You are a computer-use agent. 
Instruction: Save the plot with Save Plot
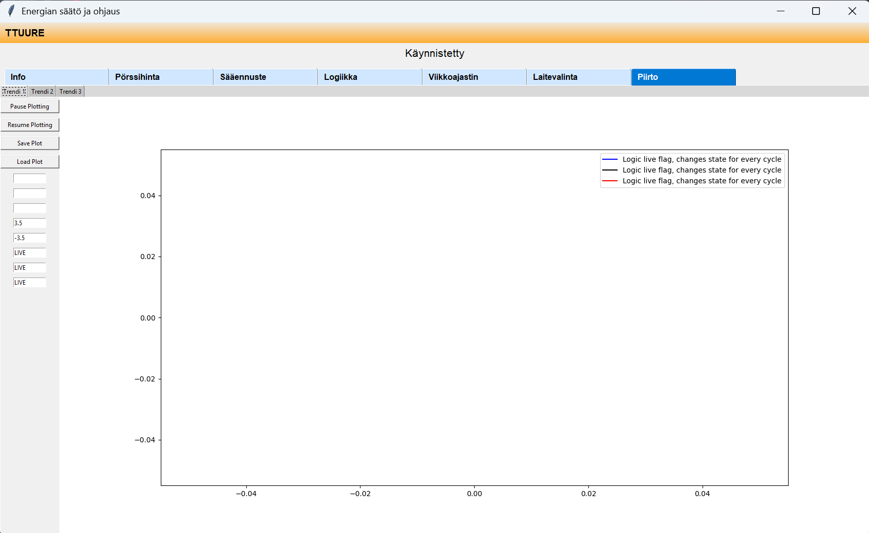[30, 143]
